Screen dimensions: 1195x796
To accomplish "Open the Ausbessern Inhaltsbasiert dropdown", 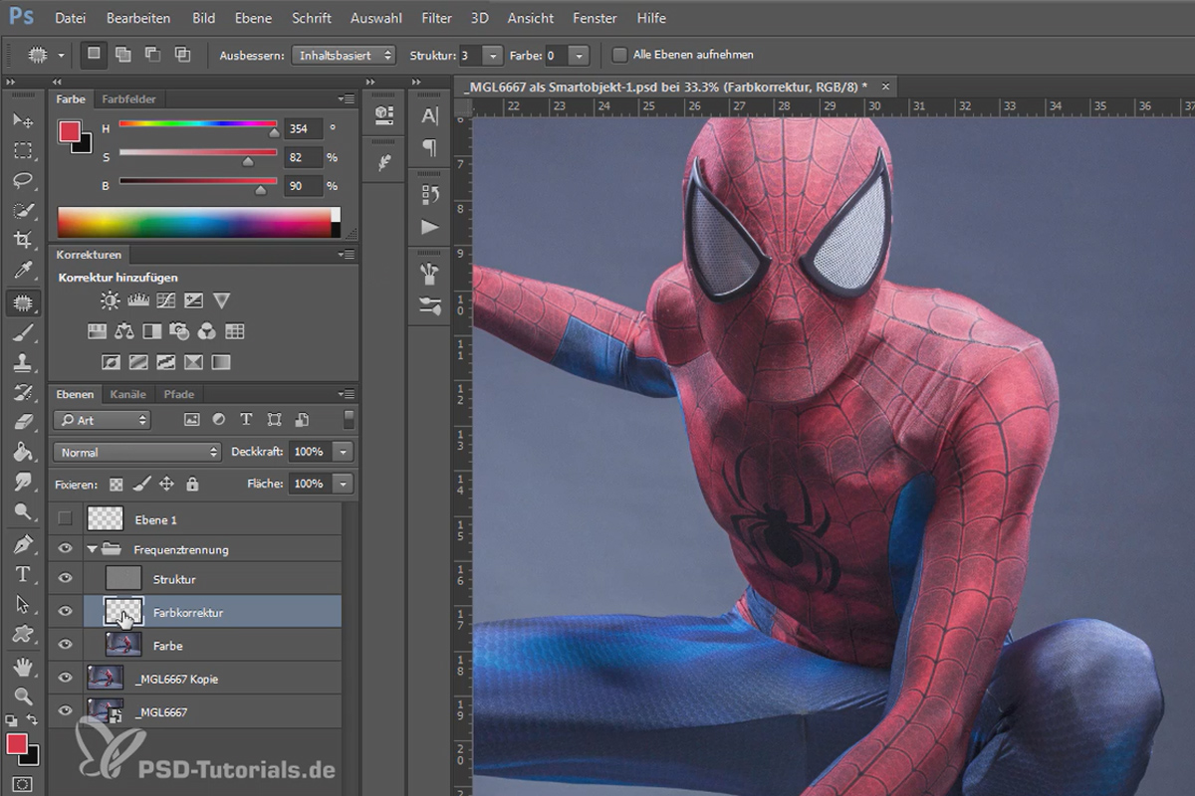I will (345, 55).
